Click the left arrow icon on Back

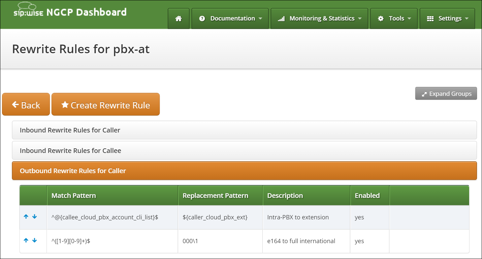[15, 105]
